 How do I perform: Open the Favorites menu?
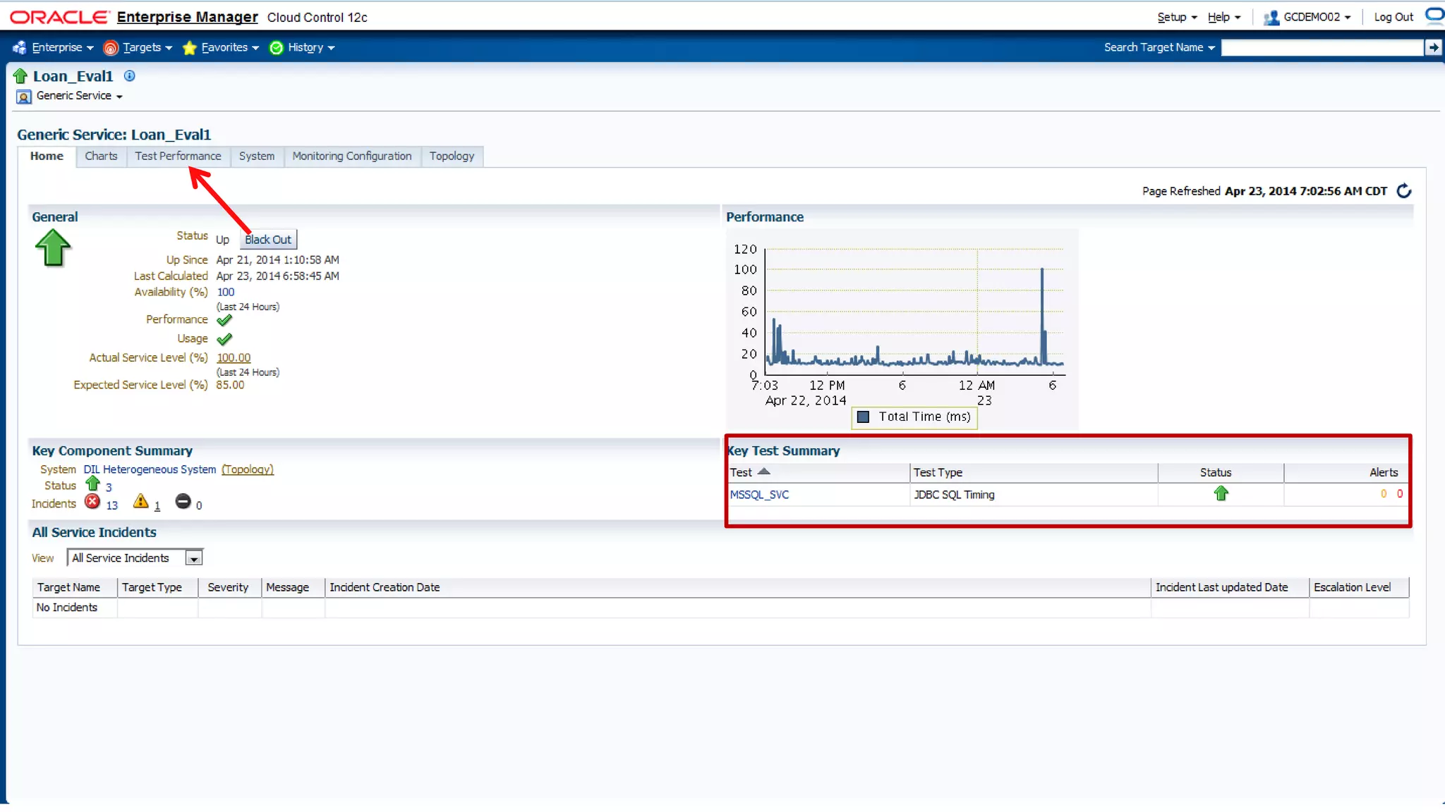point(230,48)
